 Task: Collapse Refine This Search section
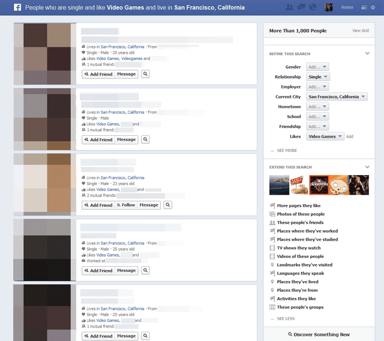pos(367,53)
